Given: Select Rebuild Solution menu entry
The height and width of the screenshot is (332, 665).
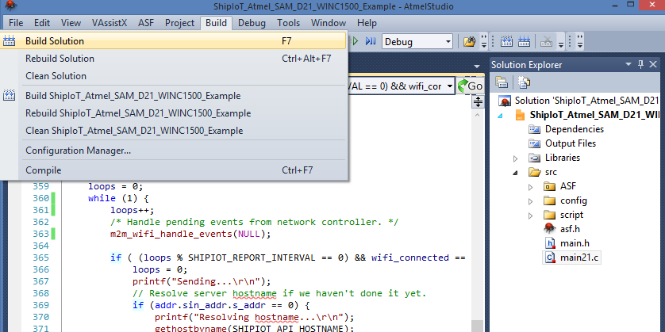Looking at the screenshot, I should 173,59.
